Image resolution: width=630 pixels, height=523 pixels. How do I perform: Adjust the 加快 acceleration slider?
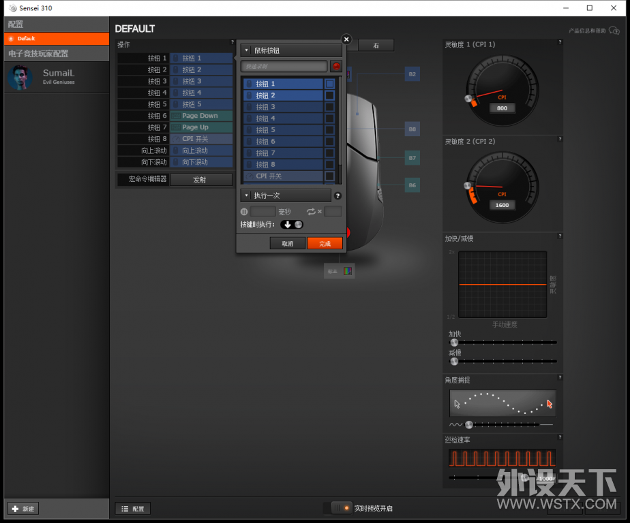pos(454,343)
